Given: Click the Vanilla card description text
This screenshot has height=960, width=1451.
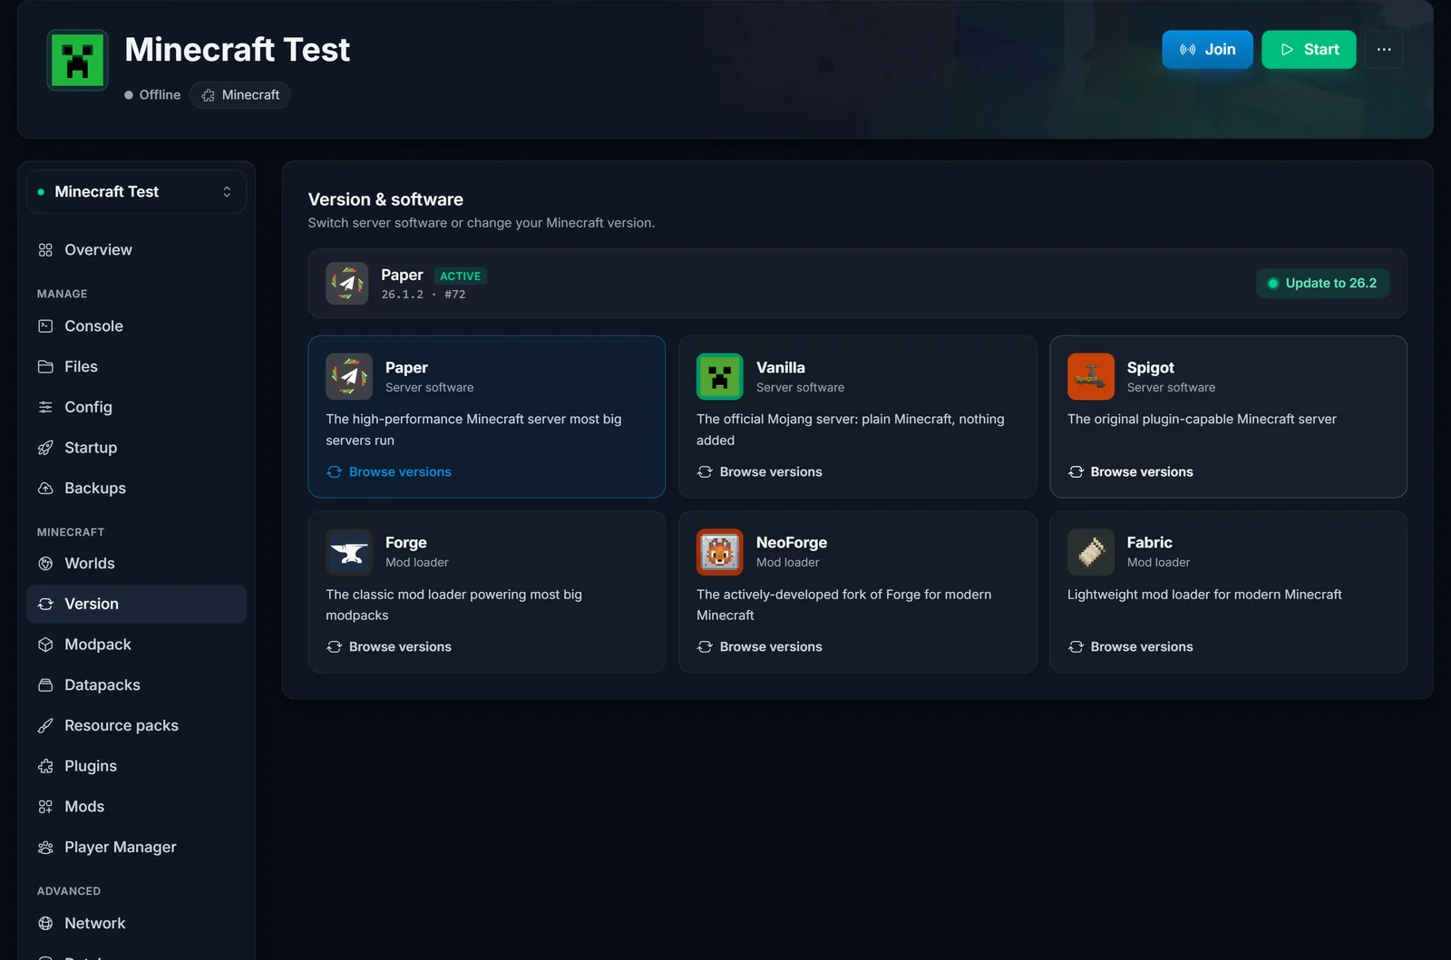Looking at the screenshot, I should (x=851, y=430).
